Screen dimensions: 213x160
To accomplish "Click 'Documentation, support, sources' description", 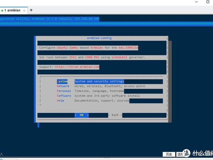I will [102, 101].
